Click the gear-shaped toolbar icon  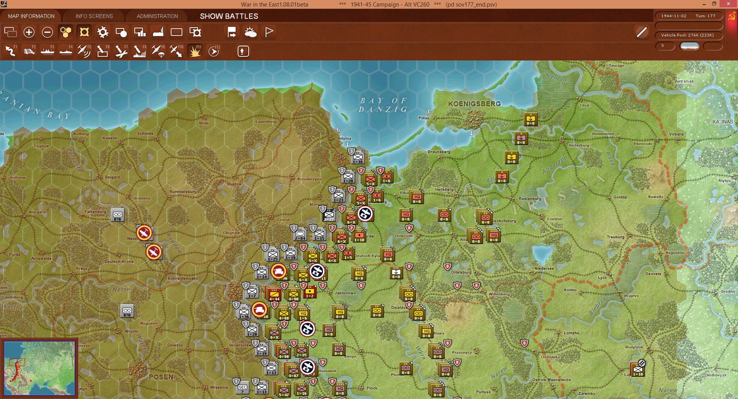point(103,32)
